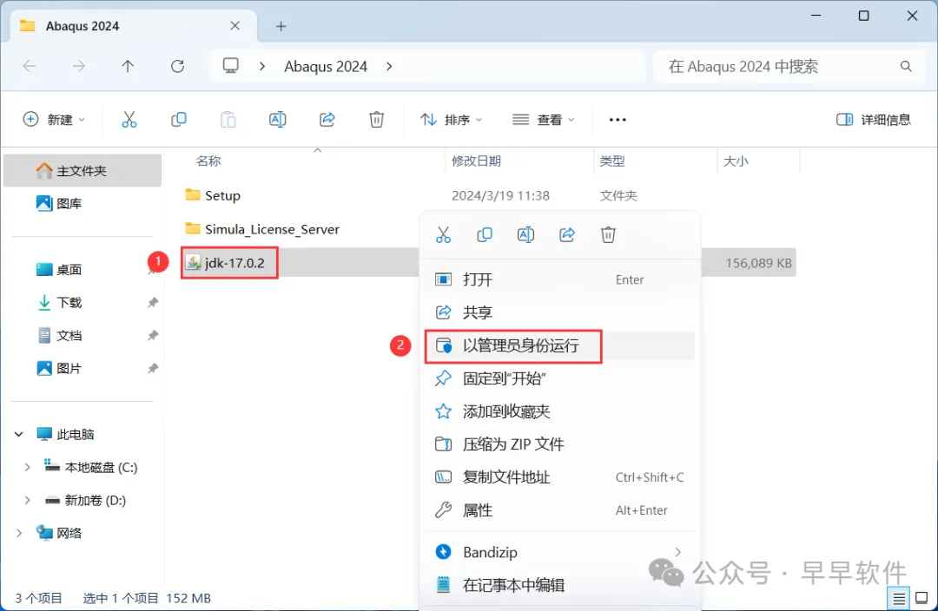The width and height of the screenshot is (938, 611).
Task: Open Bandizip submenu arrow
Action: click(x=677, y=552)
